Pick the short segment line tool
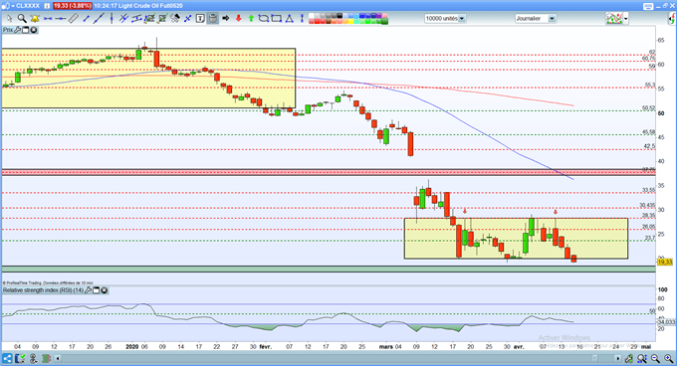677x366 pixels. tap(86, 18)
